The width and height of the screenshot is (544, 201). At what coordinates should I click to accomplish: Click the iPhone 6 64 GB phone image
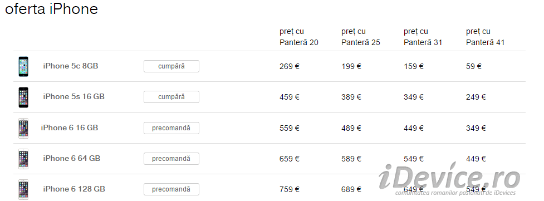click(x=23, y=159)
